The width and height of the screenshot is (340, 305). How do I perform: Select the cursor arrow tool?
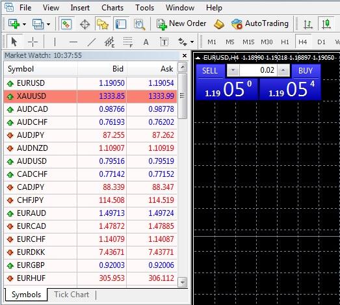click(14, 42)
